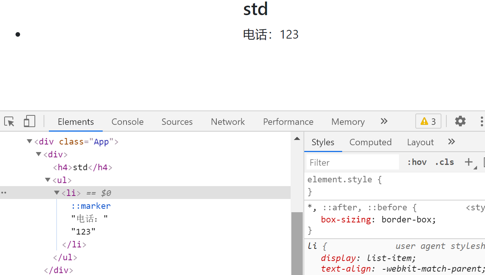Collapse the ul node arrow

pyautogui.click(x=48, y=180)
